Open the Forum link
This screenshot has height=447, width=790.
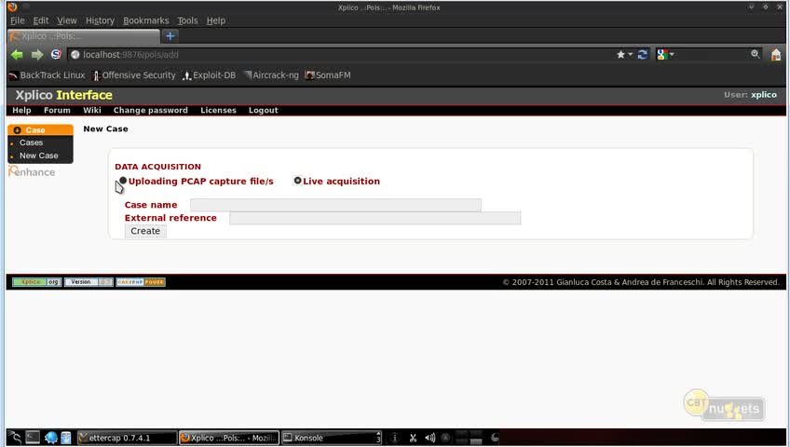pyautogui.click(x=57, y=110)
